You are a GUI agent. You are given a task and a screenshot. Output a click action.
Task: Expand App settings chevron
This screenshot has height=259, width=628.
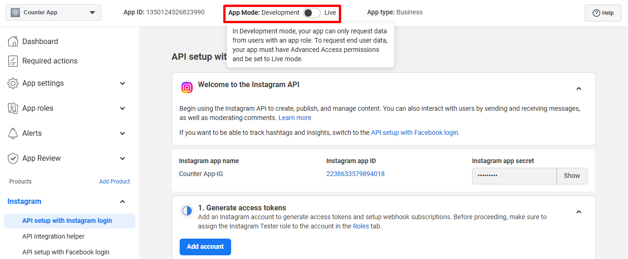tap(123, 83)
